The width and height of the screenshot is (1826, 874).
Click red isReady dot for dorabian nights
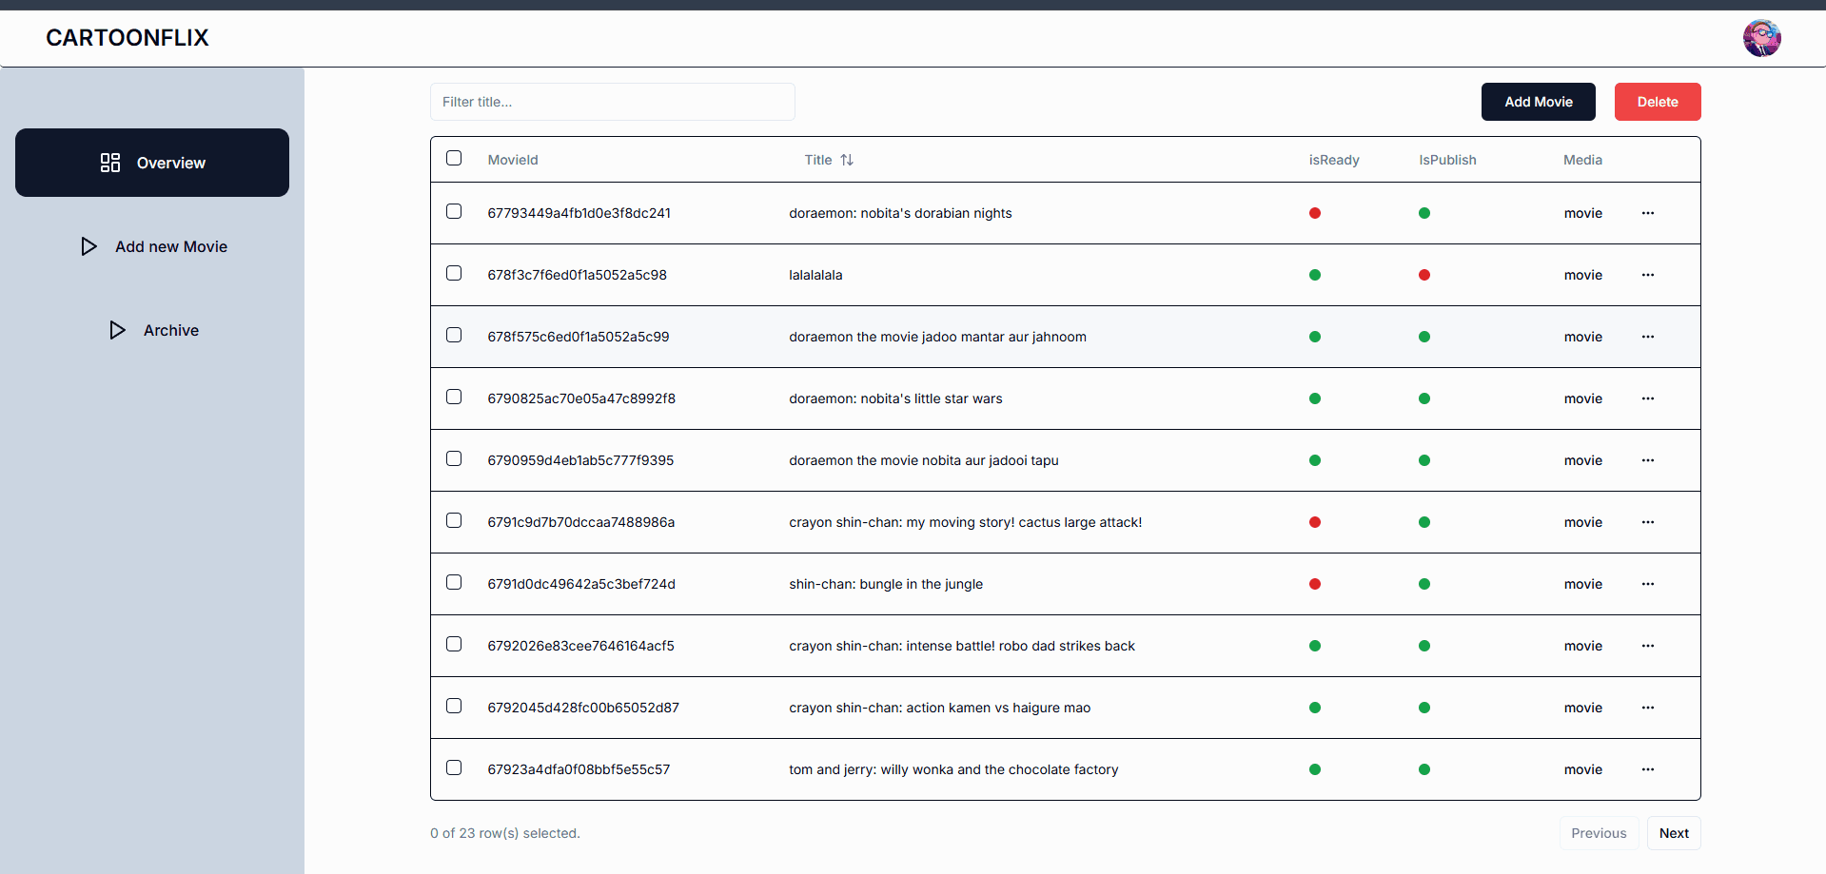click(1314, 213)
